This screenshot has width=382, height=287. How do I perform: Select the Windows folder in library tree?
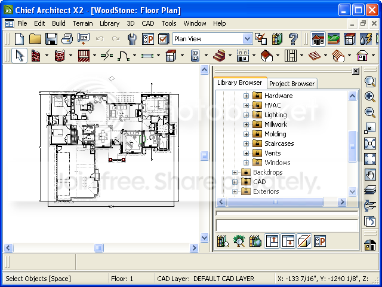277,163
